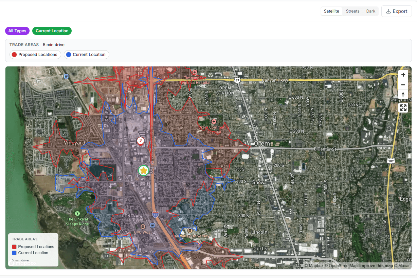Switch map to Satellite view
The image size is (417, 278).
[331, 11]
